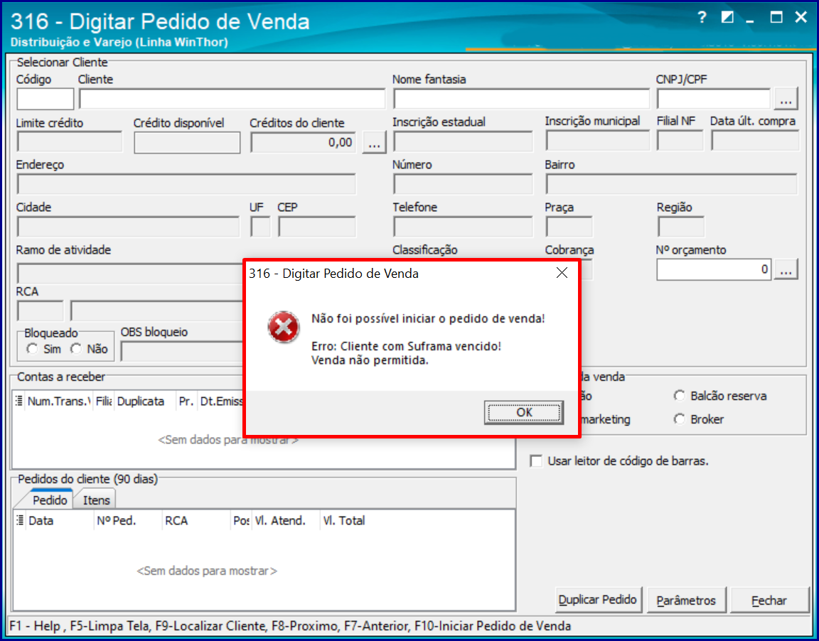This screenshot has width=819, height=641.
Task: Click the Bairro field
Action: click(672, 184)
